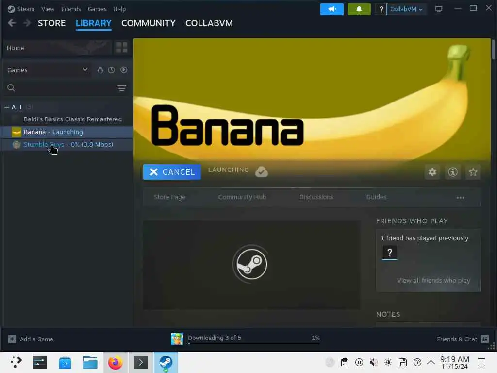
Task: Select Stumble Guys downloading entry
Action: [66, 145]
